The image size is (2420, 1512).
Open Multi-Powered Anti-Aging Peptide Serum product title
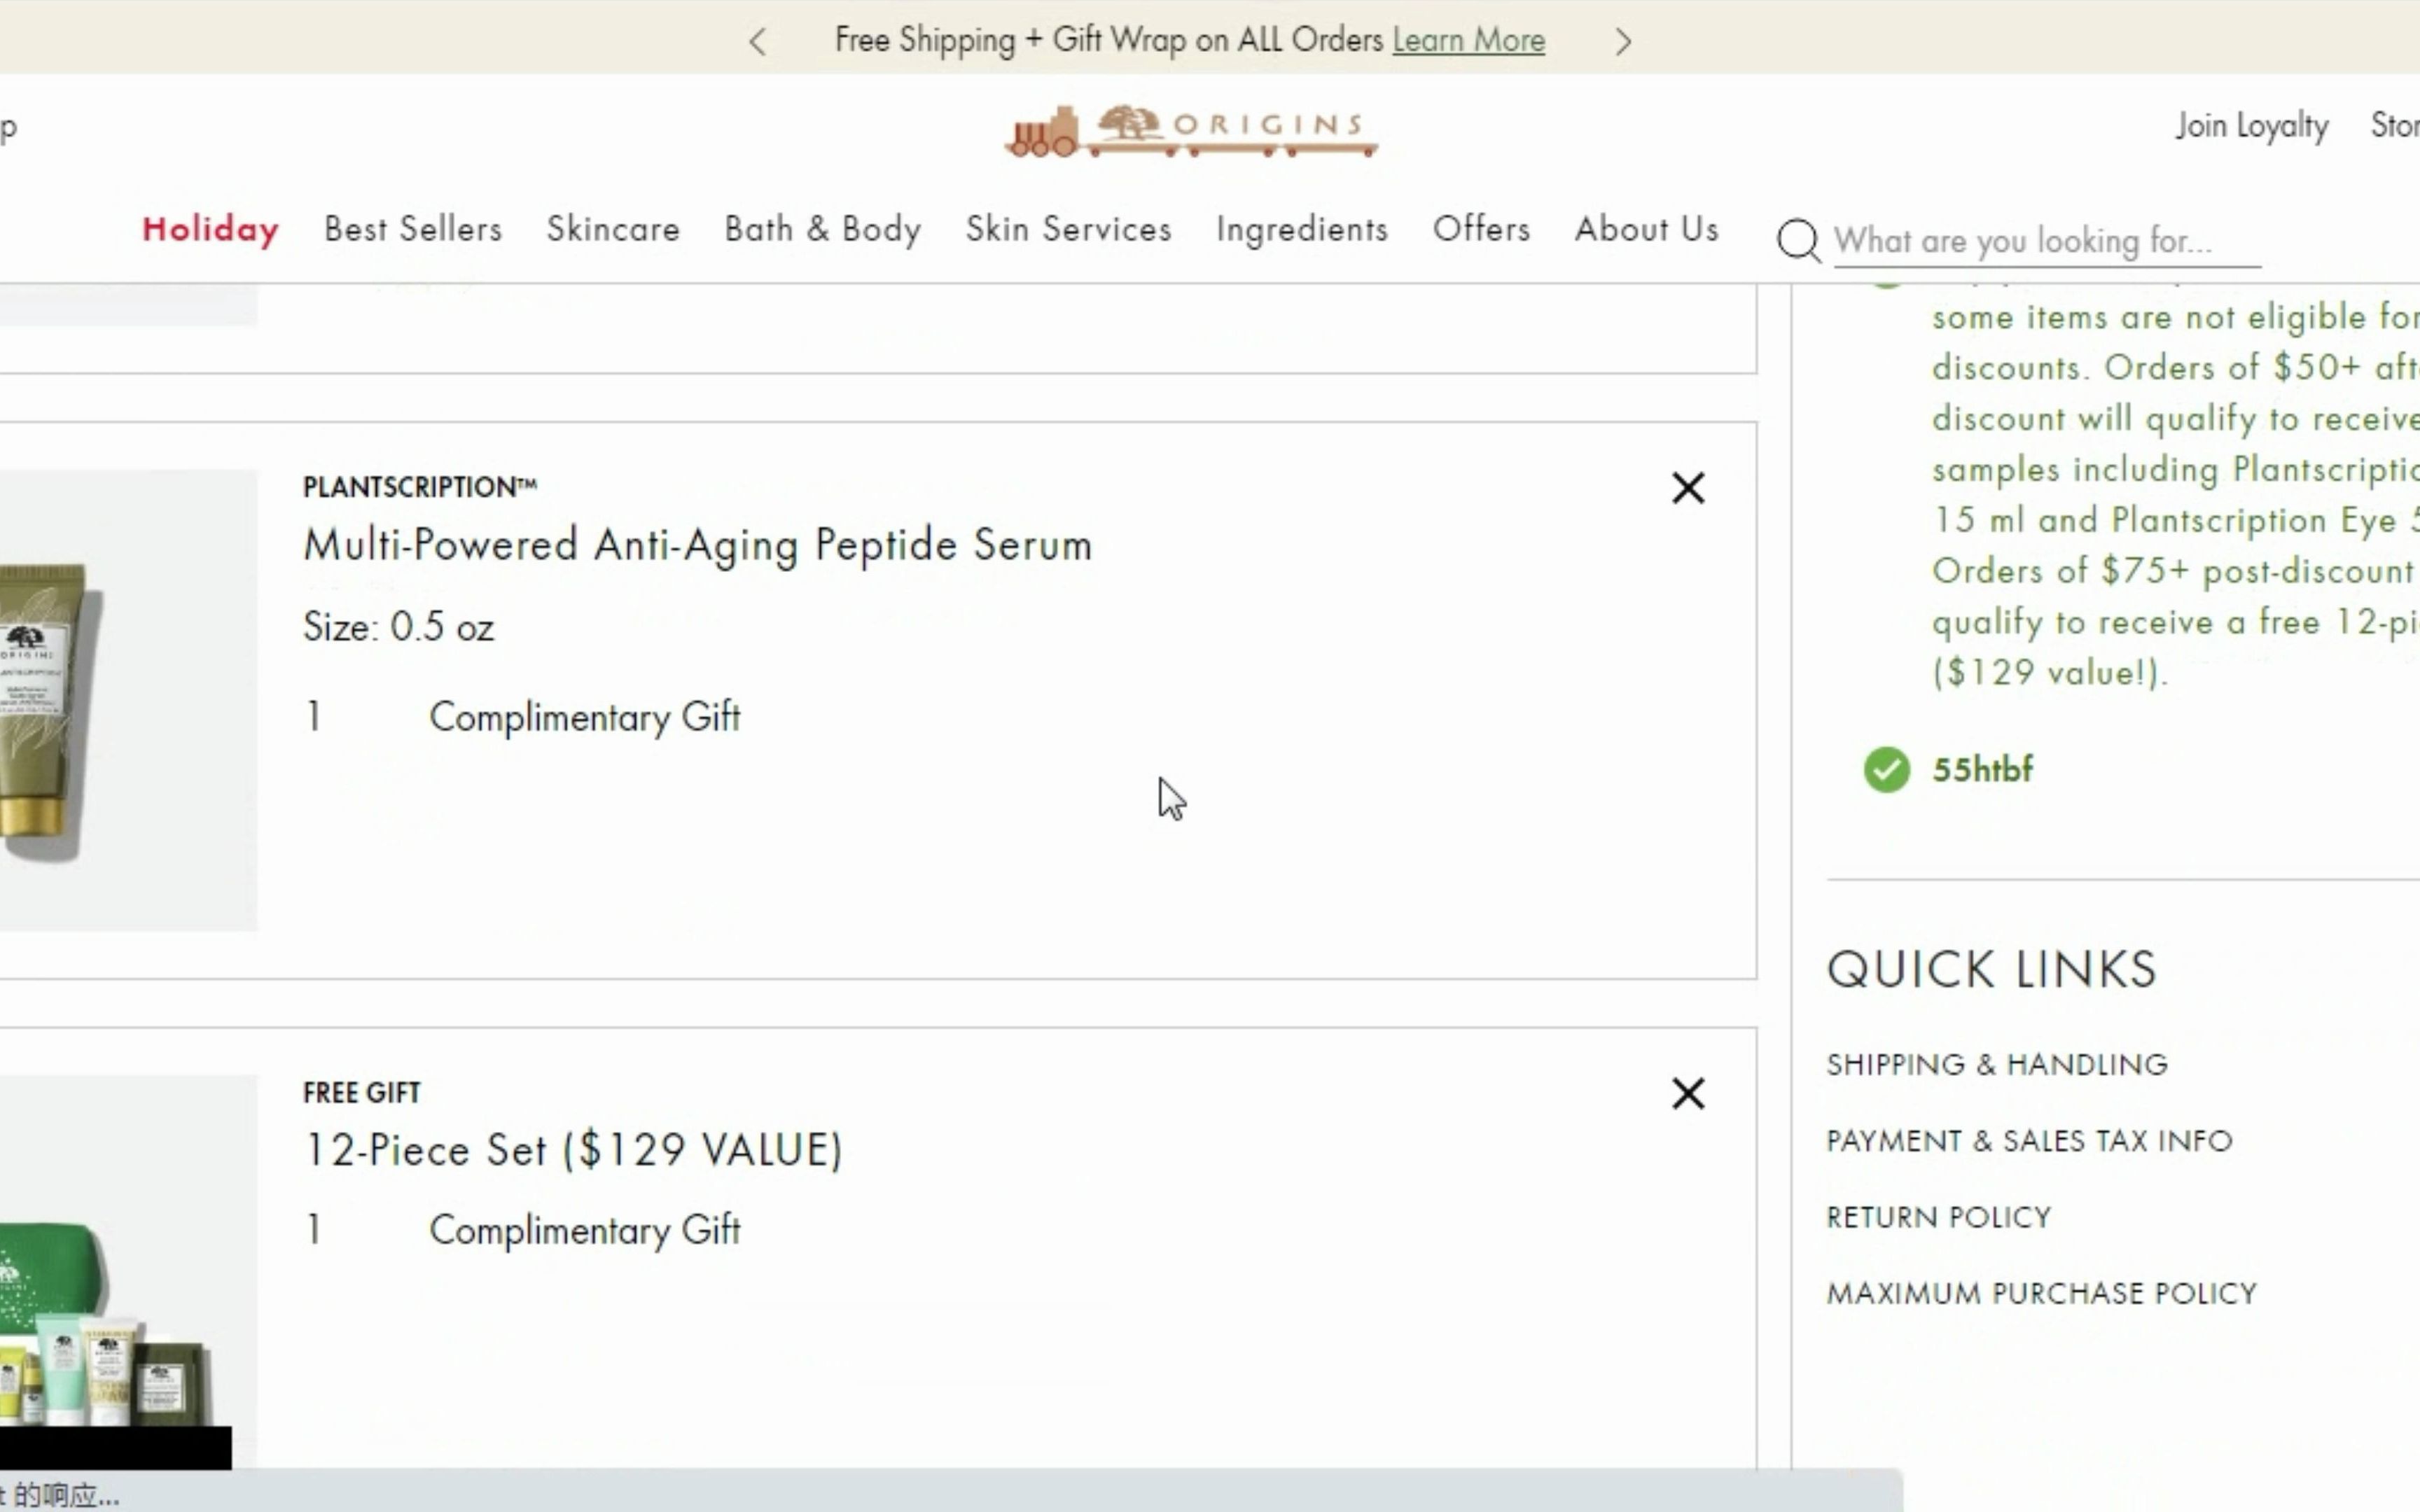pos(697,545)
